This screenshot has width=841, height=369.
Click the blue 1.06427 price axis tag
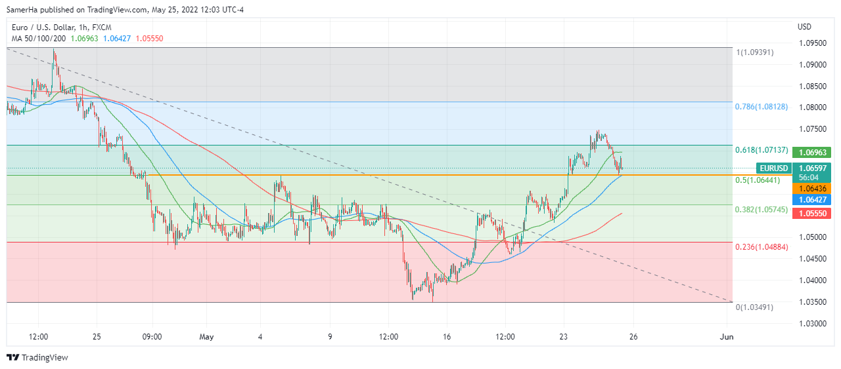pyautogui.click(x=813, y=199)
